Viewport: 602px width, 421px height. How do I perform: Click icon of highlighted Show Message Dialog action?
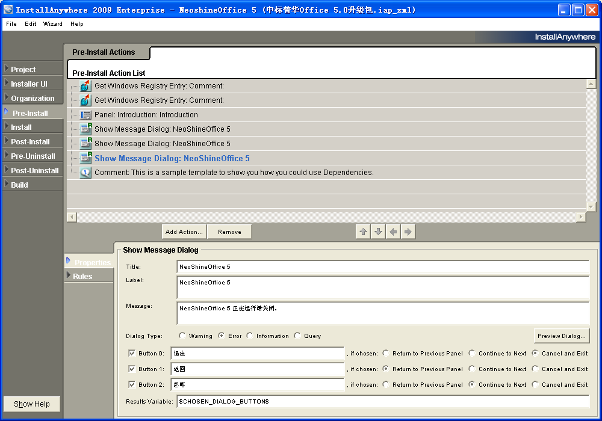pyautogui.click(x=85, y=158)
